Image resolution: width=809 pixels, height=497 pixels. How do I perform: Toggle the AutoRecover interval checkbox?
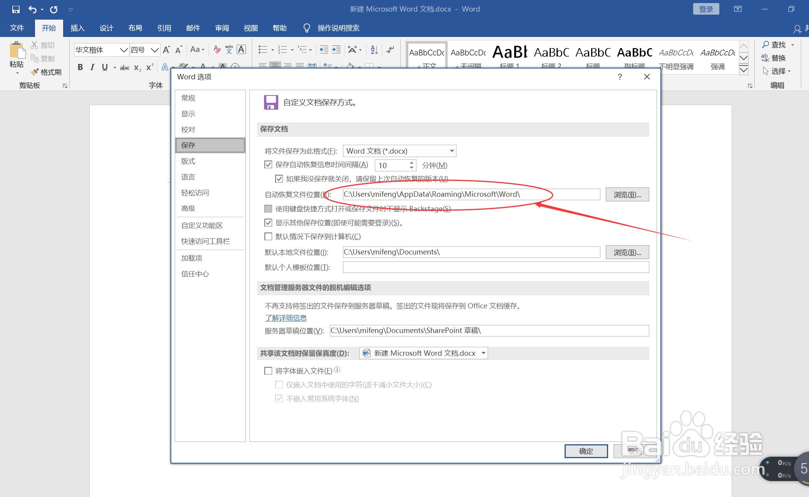pyautogui.click(x=268, y=165)
